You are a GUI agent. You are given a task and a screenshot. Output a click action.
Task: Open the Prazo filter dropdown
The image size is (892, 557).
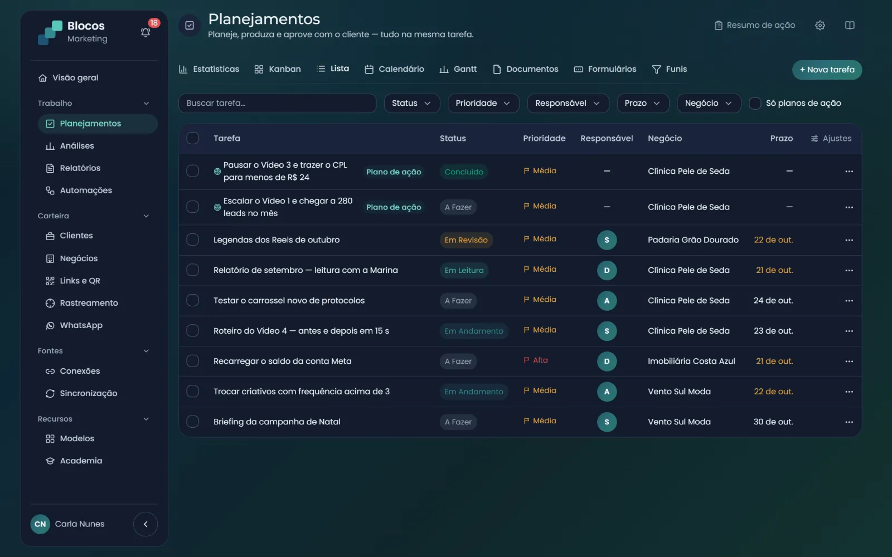coord(642,103)
